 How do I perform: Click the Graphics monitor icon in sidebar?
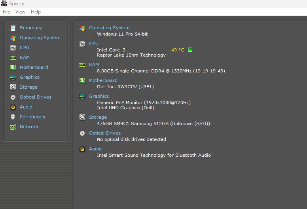coord(13,77)
